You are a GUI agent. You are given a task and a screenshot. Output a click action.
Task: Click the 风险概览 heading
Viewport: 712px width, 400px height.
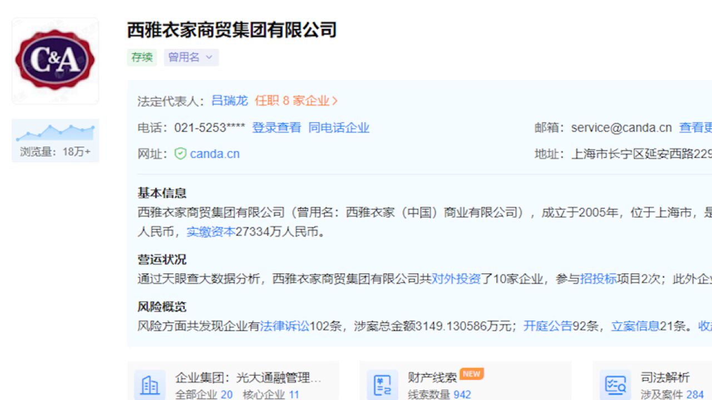point(162,307)
